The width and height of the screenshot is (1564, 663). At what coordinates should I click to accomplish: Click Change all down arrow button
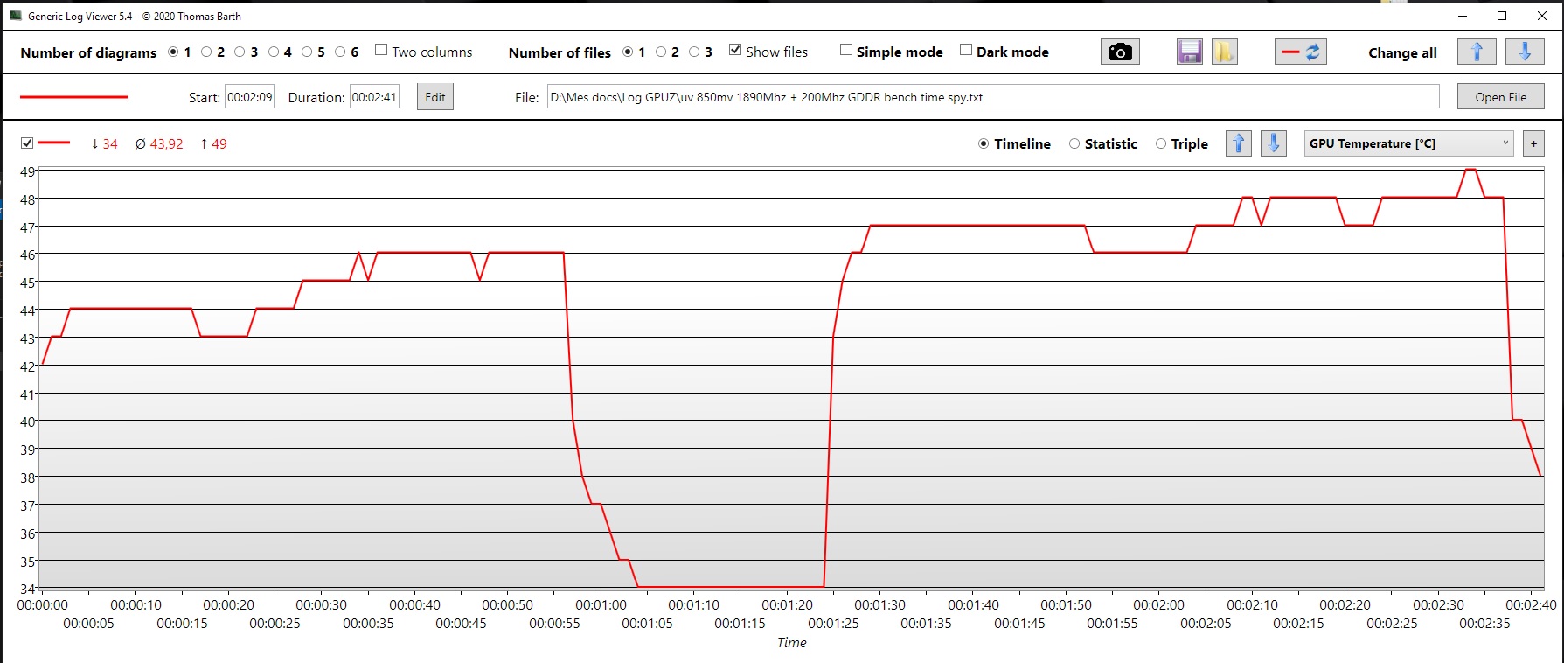[1525, 52]
